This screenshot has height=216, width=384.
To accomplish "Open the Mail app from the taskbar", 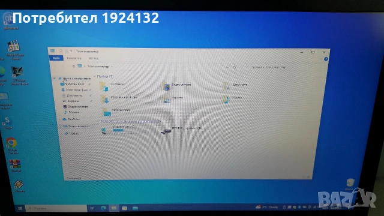I will pyautogui.click(x=135, y=208).
